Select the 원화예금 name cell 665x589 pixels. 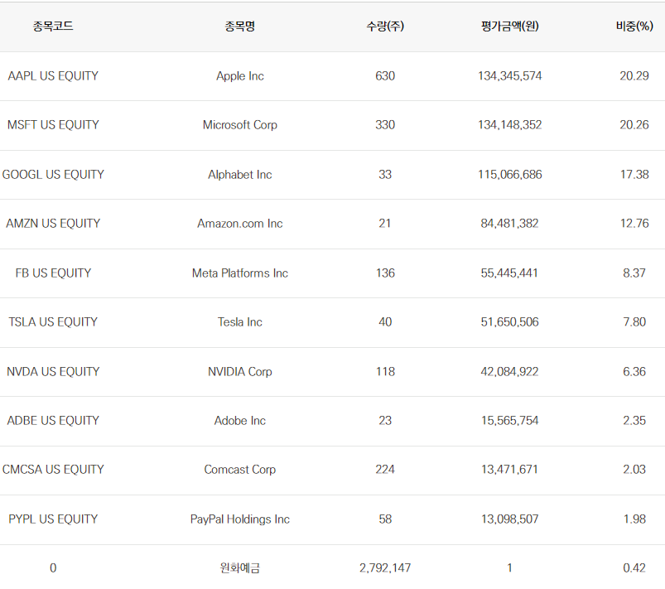(239, 567)
